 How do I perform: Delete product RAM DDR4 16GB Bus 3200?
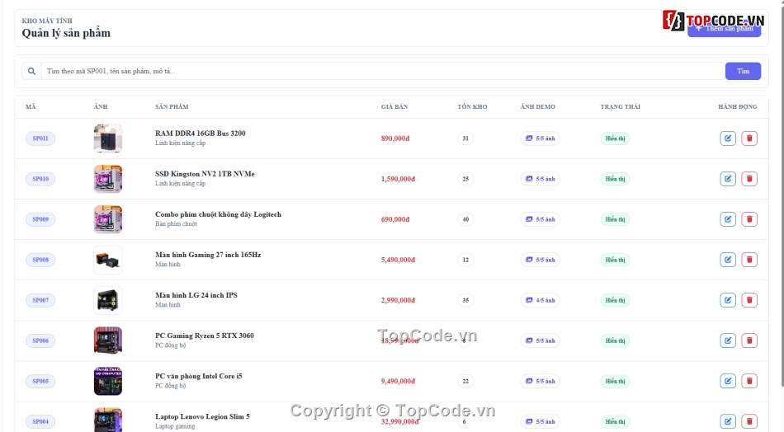pyautogui.click(x=749, y=139)
